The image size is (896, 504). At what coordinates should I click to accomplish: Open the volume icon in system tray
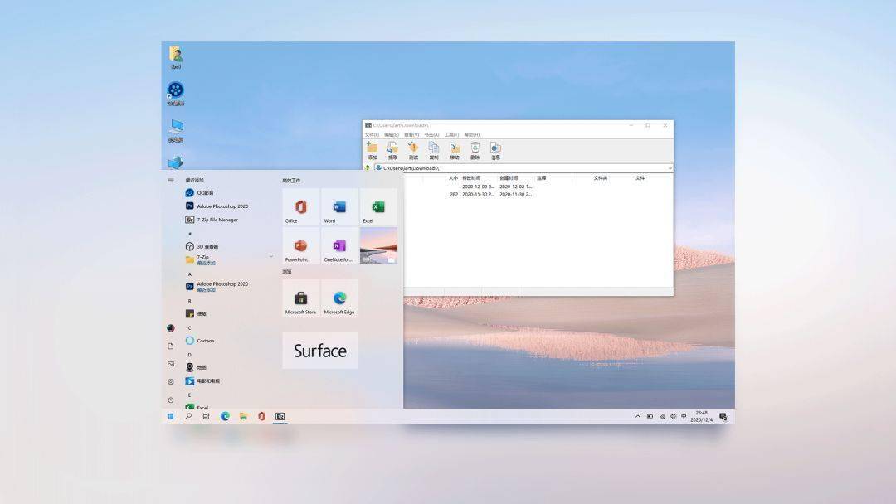click(673, 417)
